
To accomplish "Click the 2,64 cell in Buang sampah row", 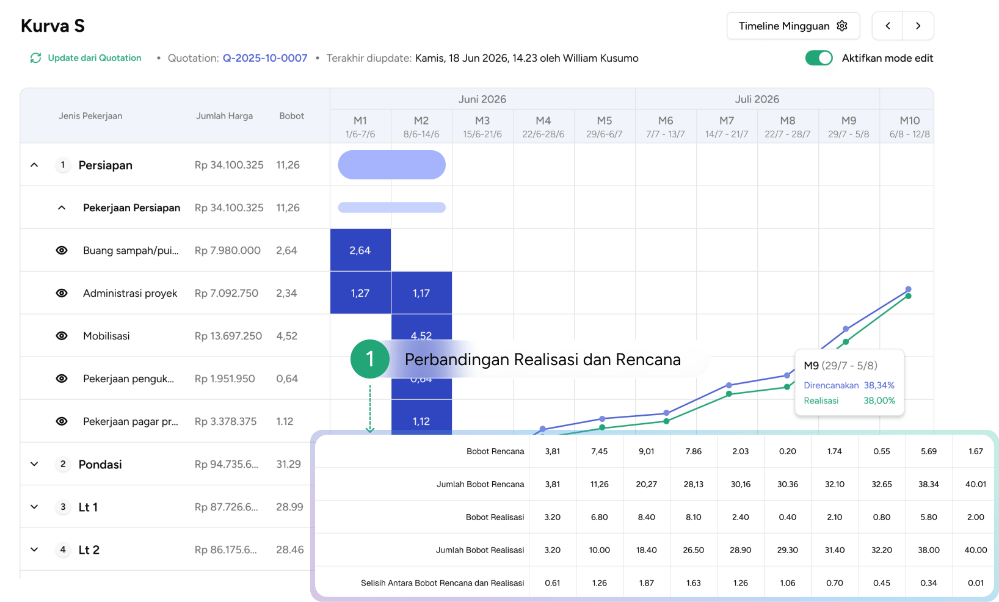I will click(x=360, y=250).
